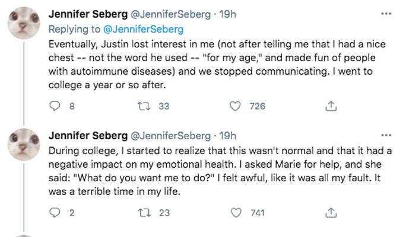Click the first tweet's cat avatar
The width and height of the screenshot is (403, 237).
click(x=24, y=24)
